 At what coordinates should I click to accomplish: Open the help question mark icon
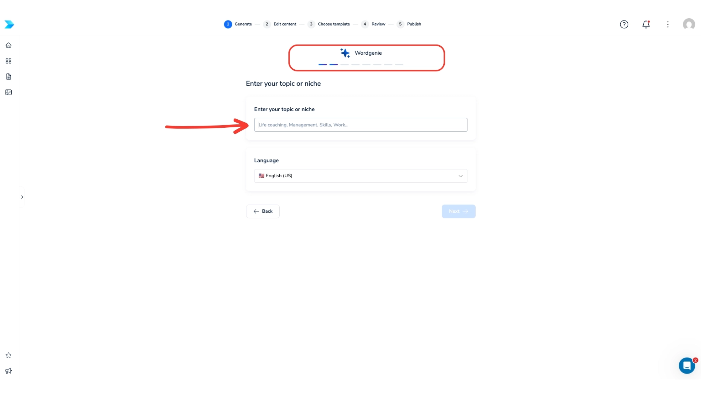click(x=624, y=24)
